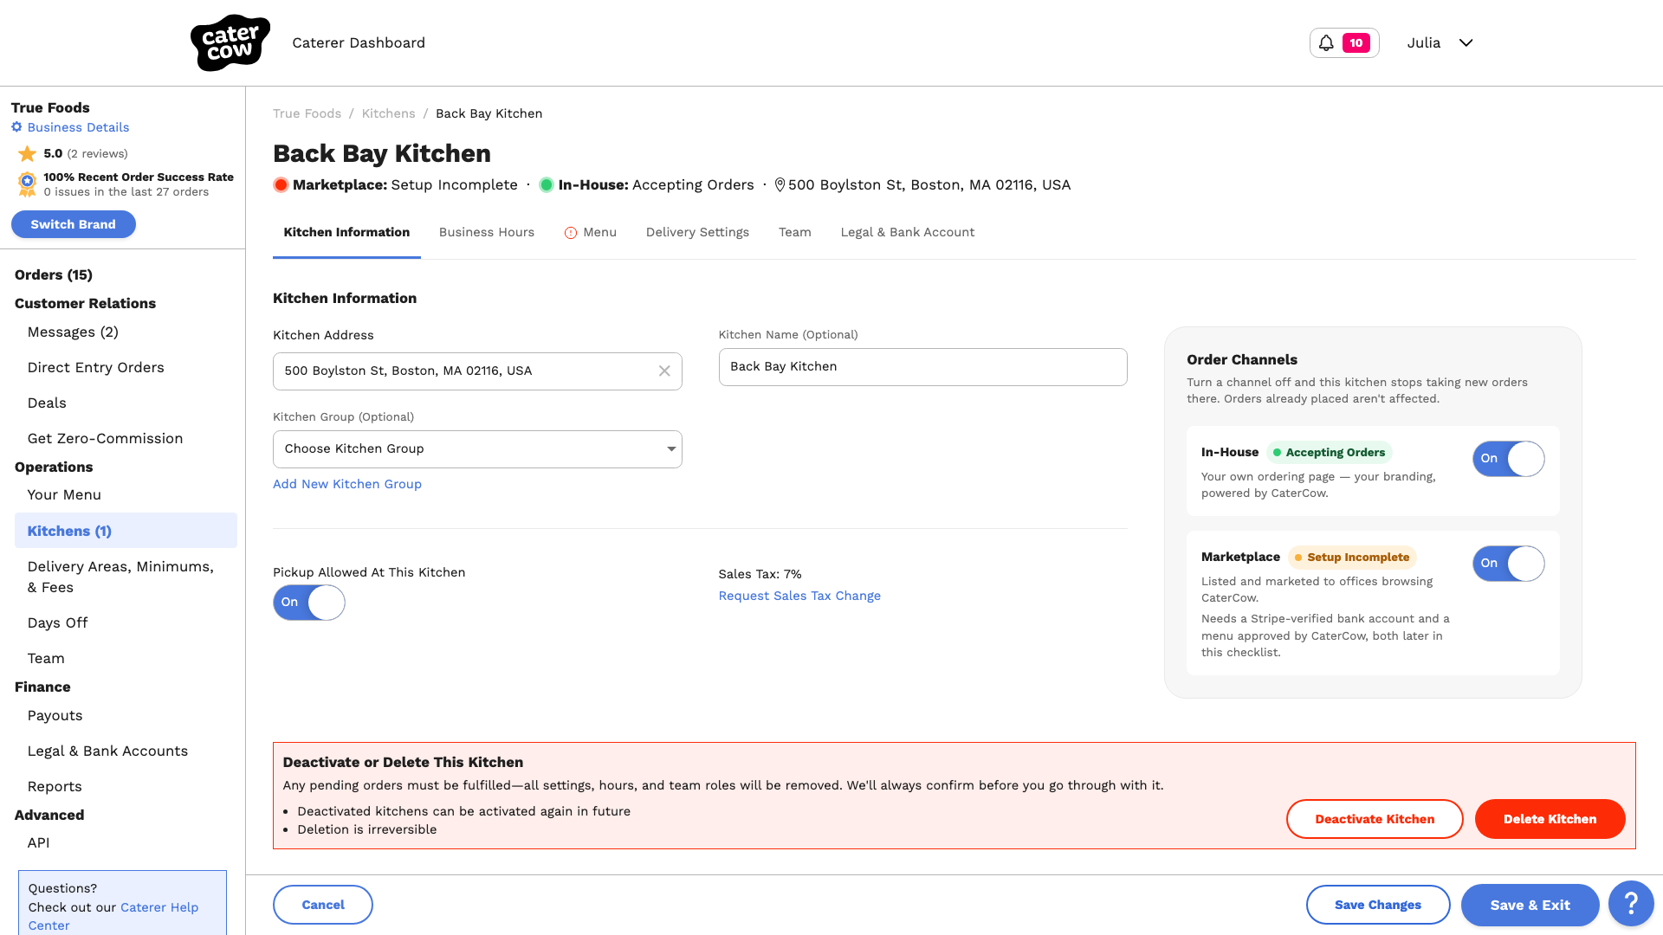Click into the Kitchen Name input field
The width and height of the screenshot is (1663, 935).
[x=922, y=367]
